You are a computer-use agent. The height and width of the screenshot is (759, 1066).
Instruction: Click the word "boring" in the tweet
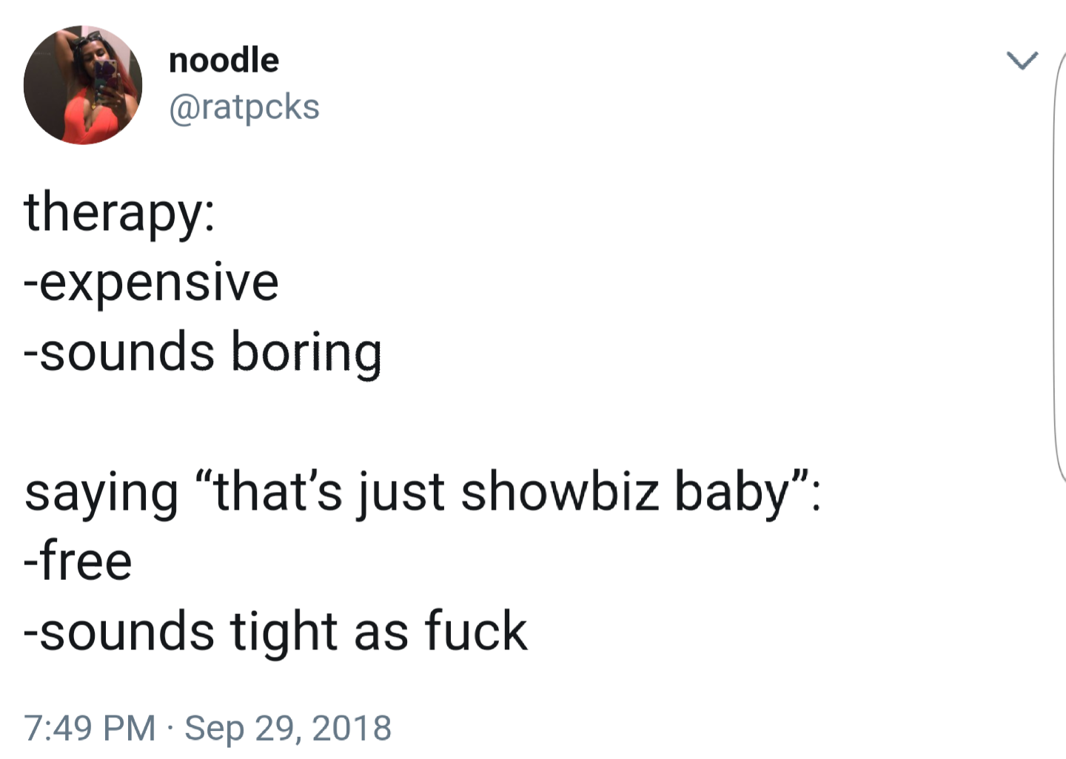[x=306, y=352]
